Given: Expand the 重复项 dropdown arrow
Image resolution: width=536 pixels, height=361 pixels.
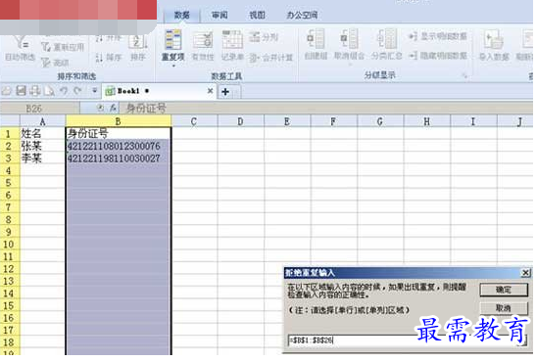Looking at the screenshot, I should pos(173,66).
